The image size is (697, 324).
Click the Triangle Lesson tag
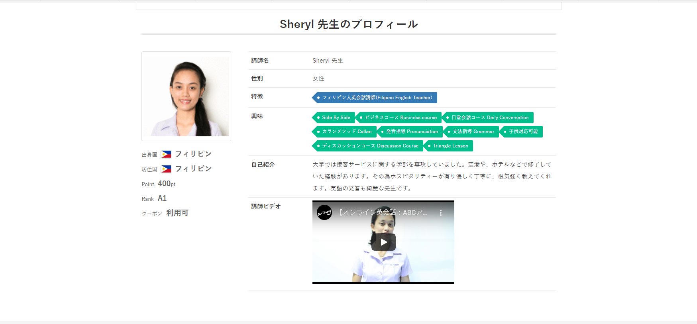tap(449, 146)
